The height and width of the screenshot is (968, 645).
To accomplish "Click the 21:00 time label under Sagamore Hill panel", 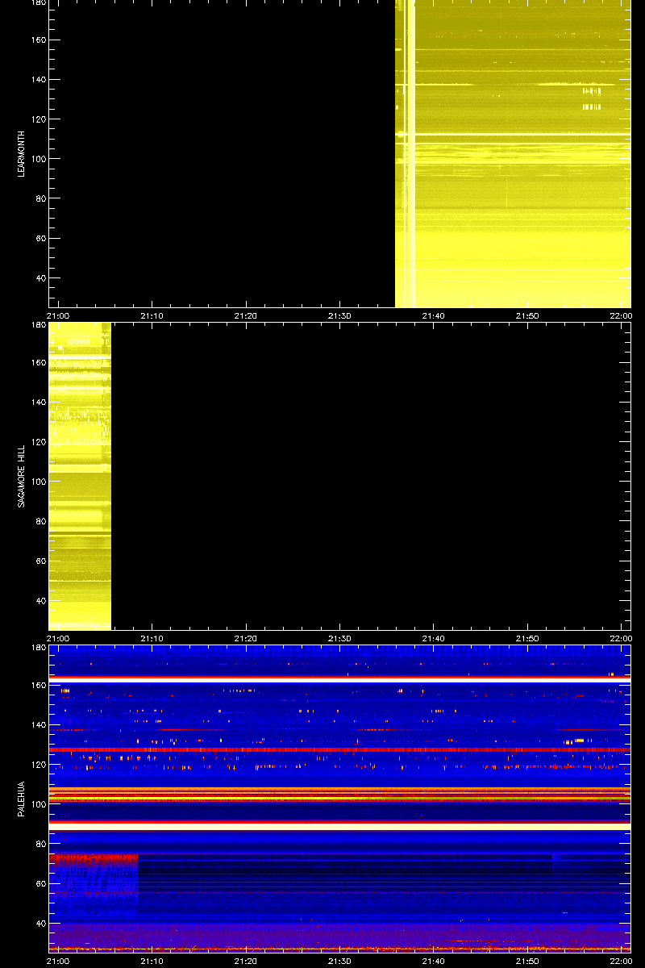I will click(x=58, y=638).
